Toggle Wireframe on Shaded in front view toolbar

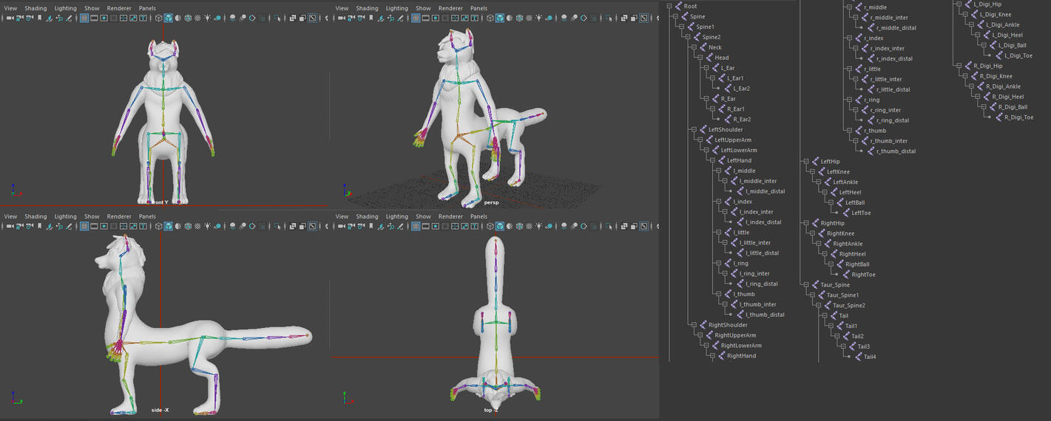(188, 18)
